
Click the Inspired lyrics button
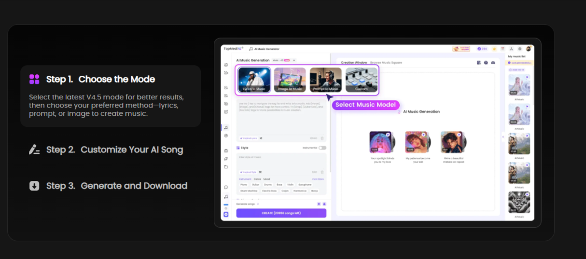click(248, 138)
